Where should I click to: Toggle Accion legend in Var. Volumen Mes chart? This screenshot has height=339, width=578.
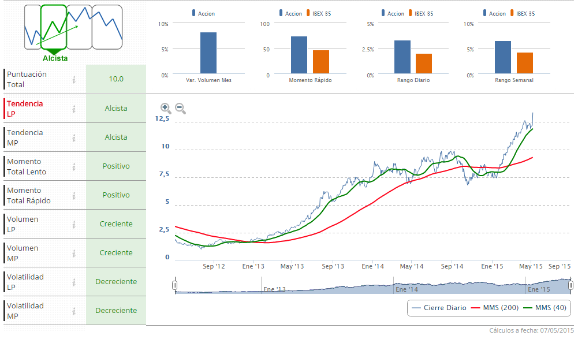tap(206, 13)
